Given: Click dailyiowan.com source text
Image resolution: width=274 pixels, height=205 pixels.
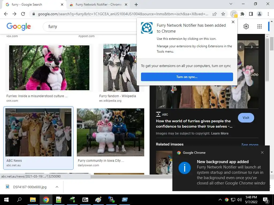Looking at the screenshot, I should (88, 165).
